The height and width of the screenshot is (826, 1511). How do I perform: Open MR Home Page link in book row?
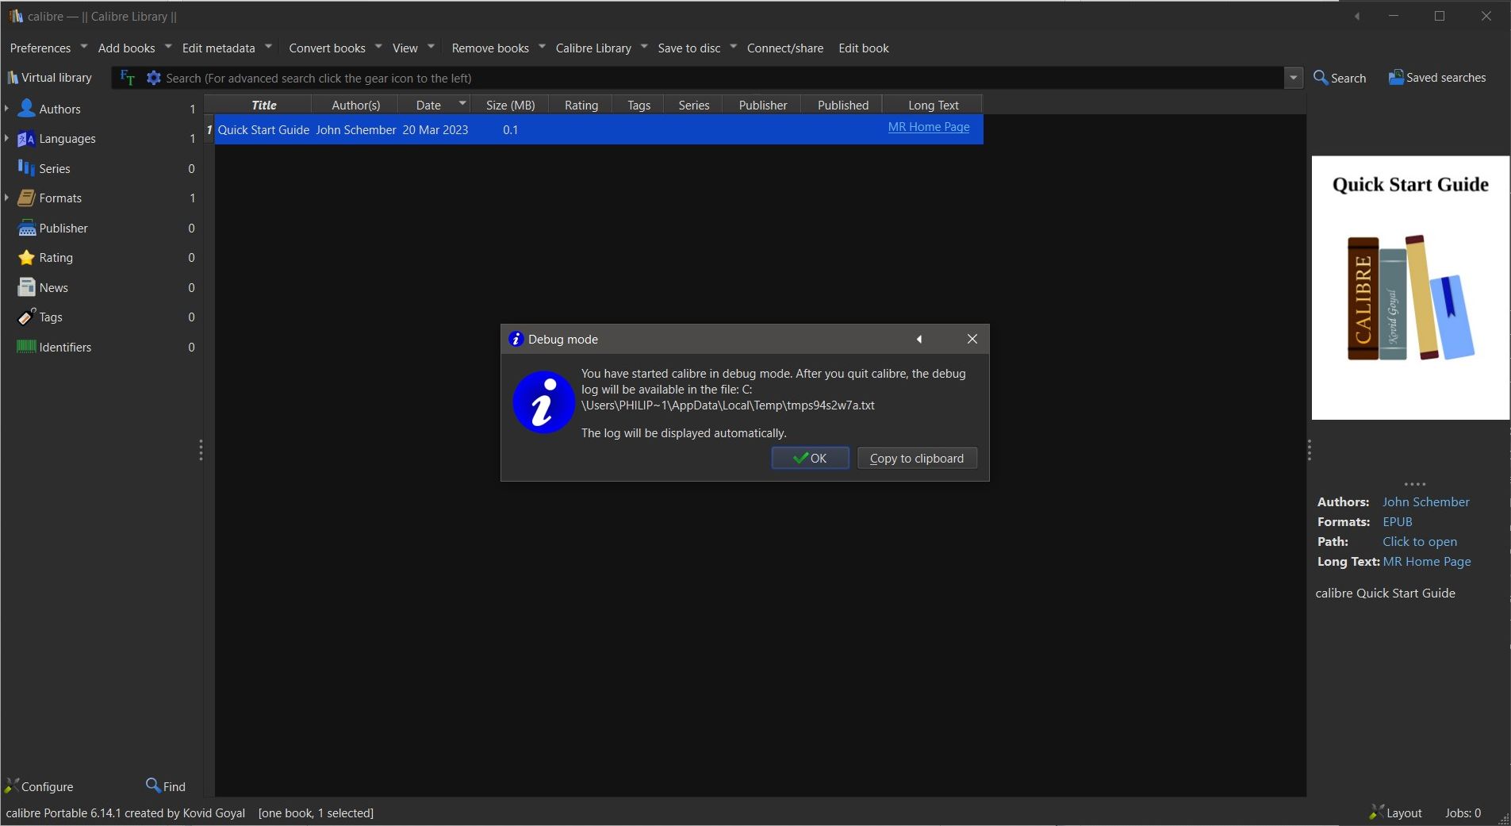(x=929, y=127)
